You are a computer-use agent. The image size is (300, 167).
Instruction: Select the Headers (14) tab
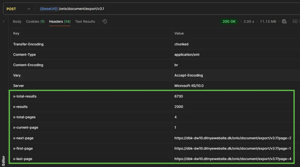coord(60,21)
